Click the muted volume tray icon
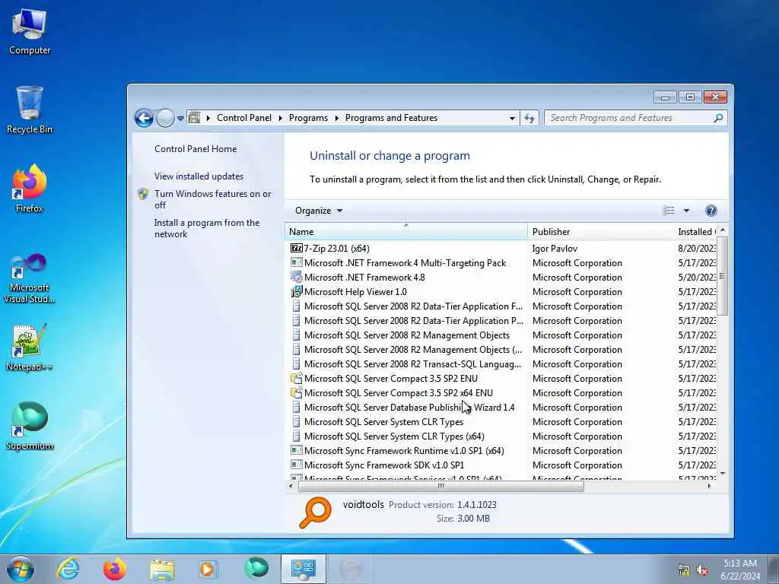 tap(702, 570)
